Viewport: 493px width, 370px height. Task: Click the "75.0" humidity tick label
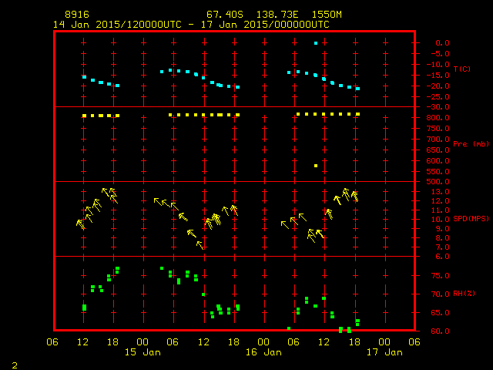tap(440, 276)
